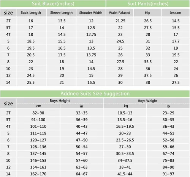This screenshot has height=177, width=190.
Task: Click the 12.75 shoulder width value
Action: [x=91, y=34]
